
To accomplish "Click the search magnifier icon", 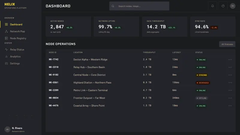I will click(113, 6).
